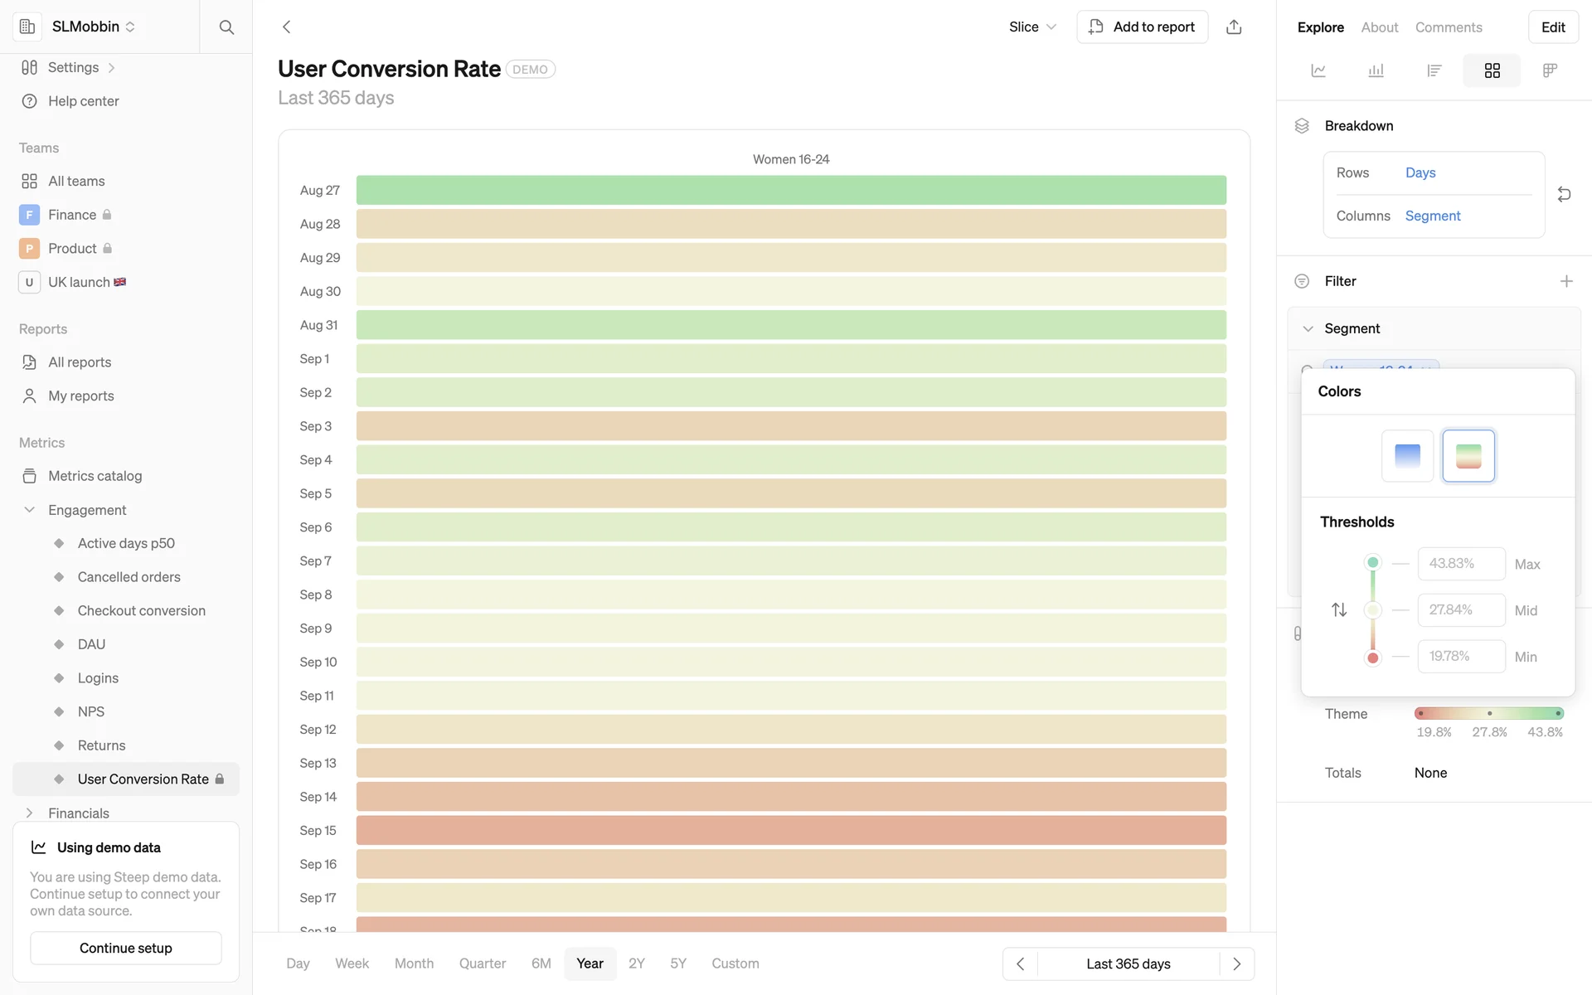
Task: Click the share/export icon
Action: coord(1234,27)
